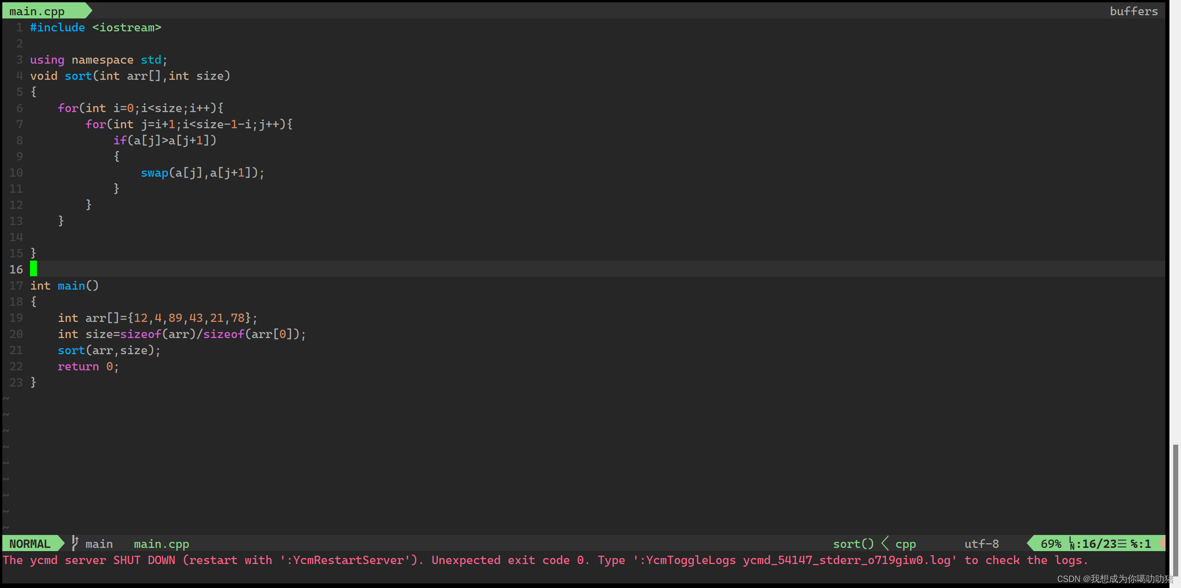Click the ycmd server SHUT DOWN error message

click(545, 560)
